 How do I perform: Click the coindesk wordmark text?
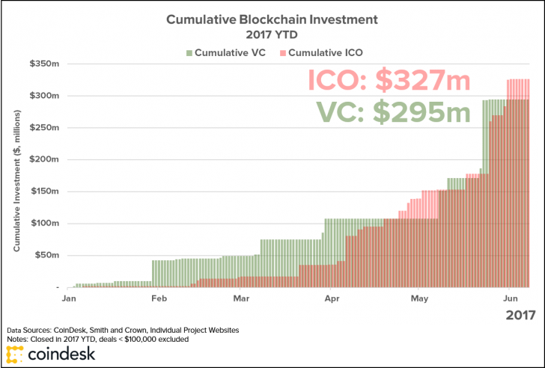pyautogui.click(x=61, y=354)
